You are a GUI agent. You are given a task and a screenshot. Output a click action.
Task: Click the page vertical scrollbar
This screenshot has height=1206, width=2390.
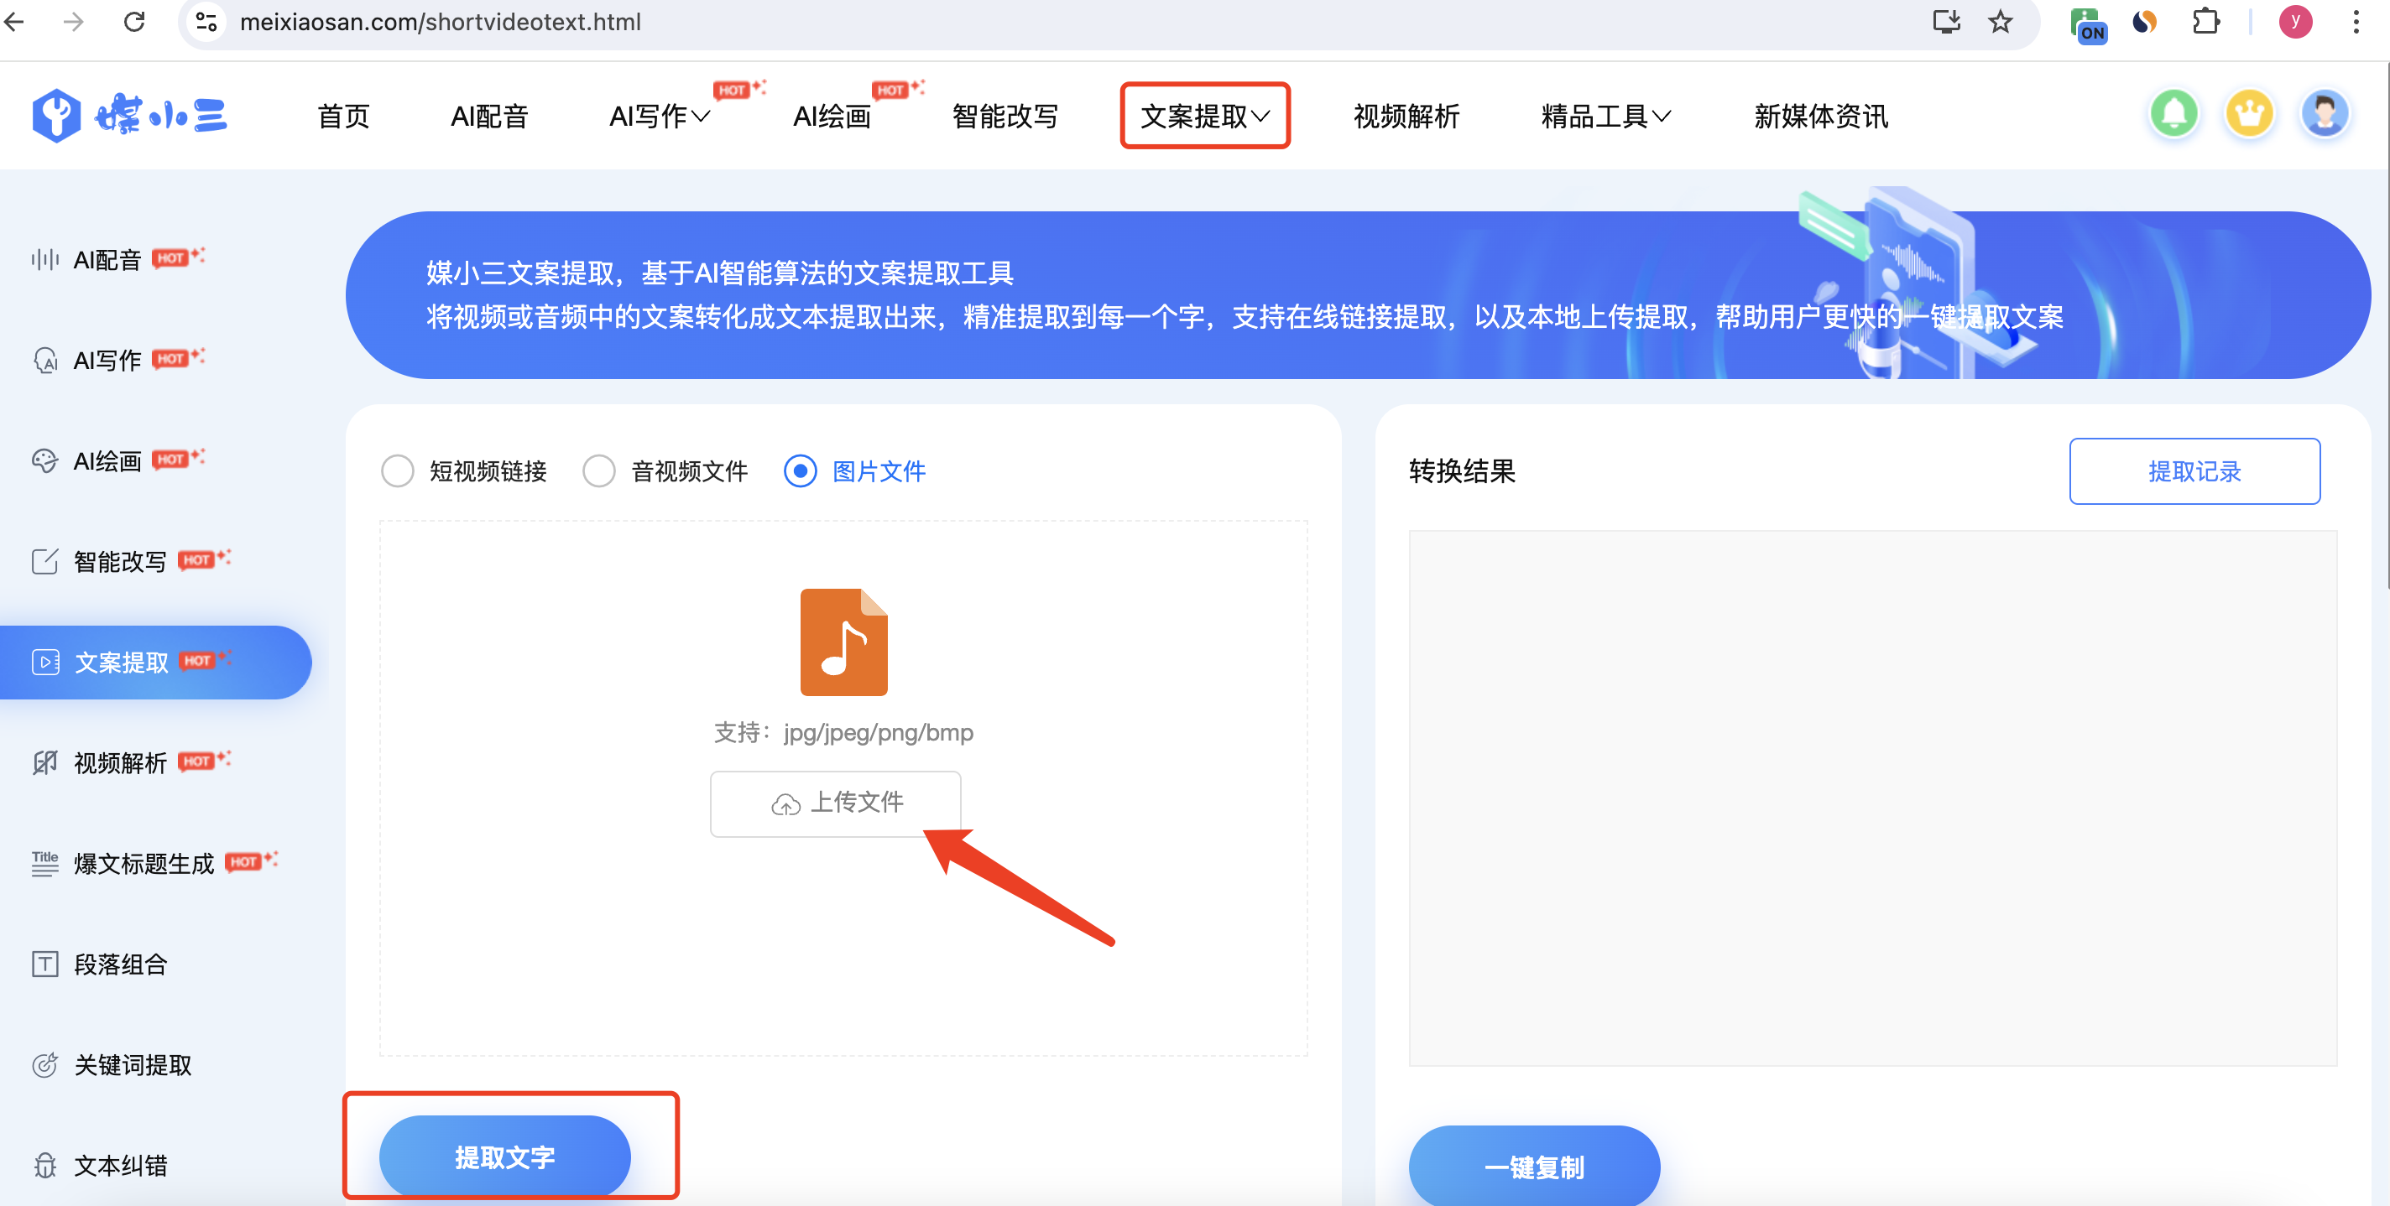[2387, 325]
